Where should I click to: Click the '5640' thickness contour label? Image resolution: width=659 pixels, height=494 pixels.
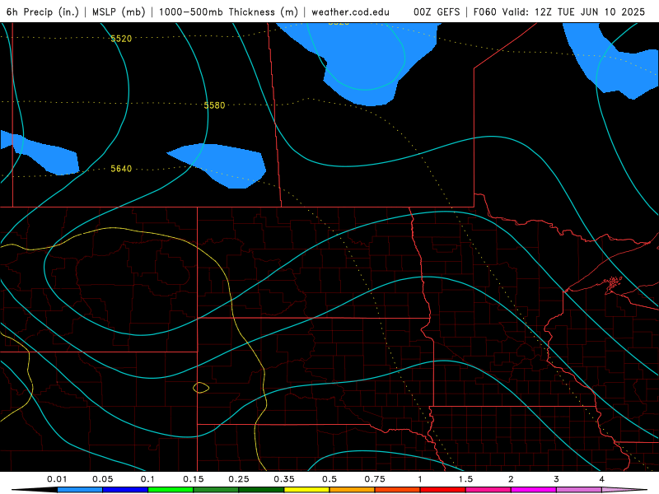click(x=121, y=169)
